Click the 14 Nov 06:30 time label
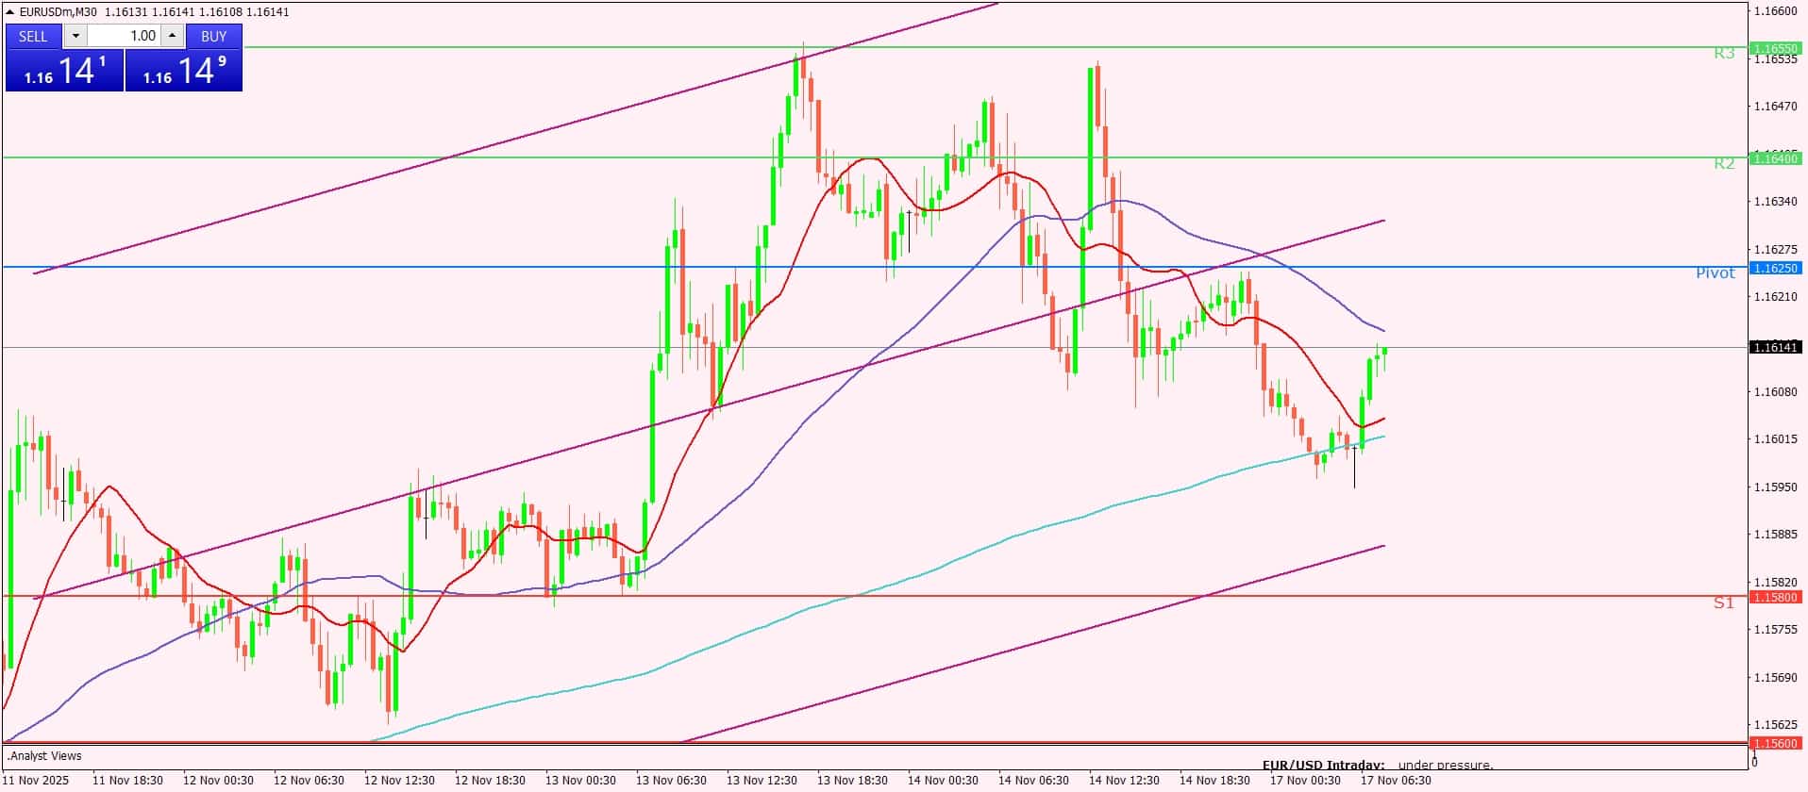Screen dimensions: 1808x792 tap(1033, 781)
